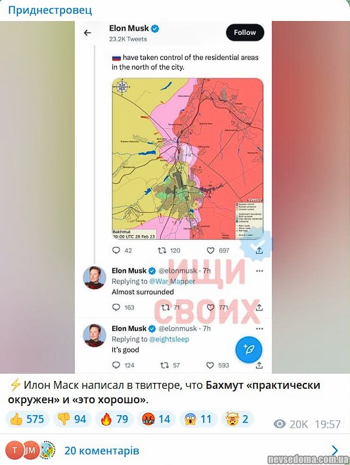Follow Elon Musk's account

tap(245, 32)
